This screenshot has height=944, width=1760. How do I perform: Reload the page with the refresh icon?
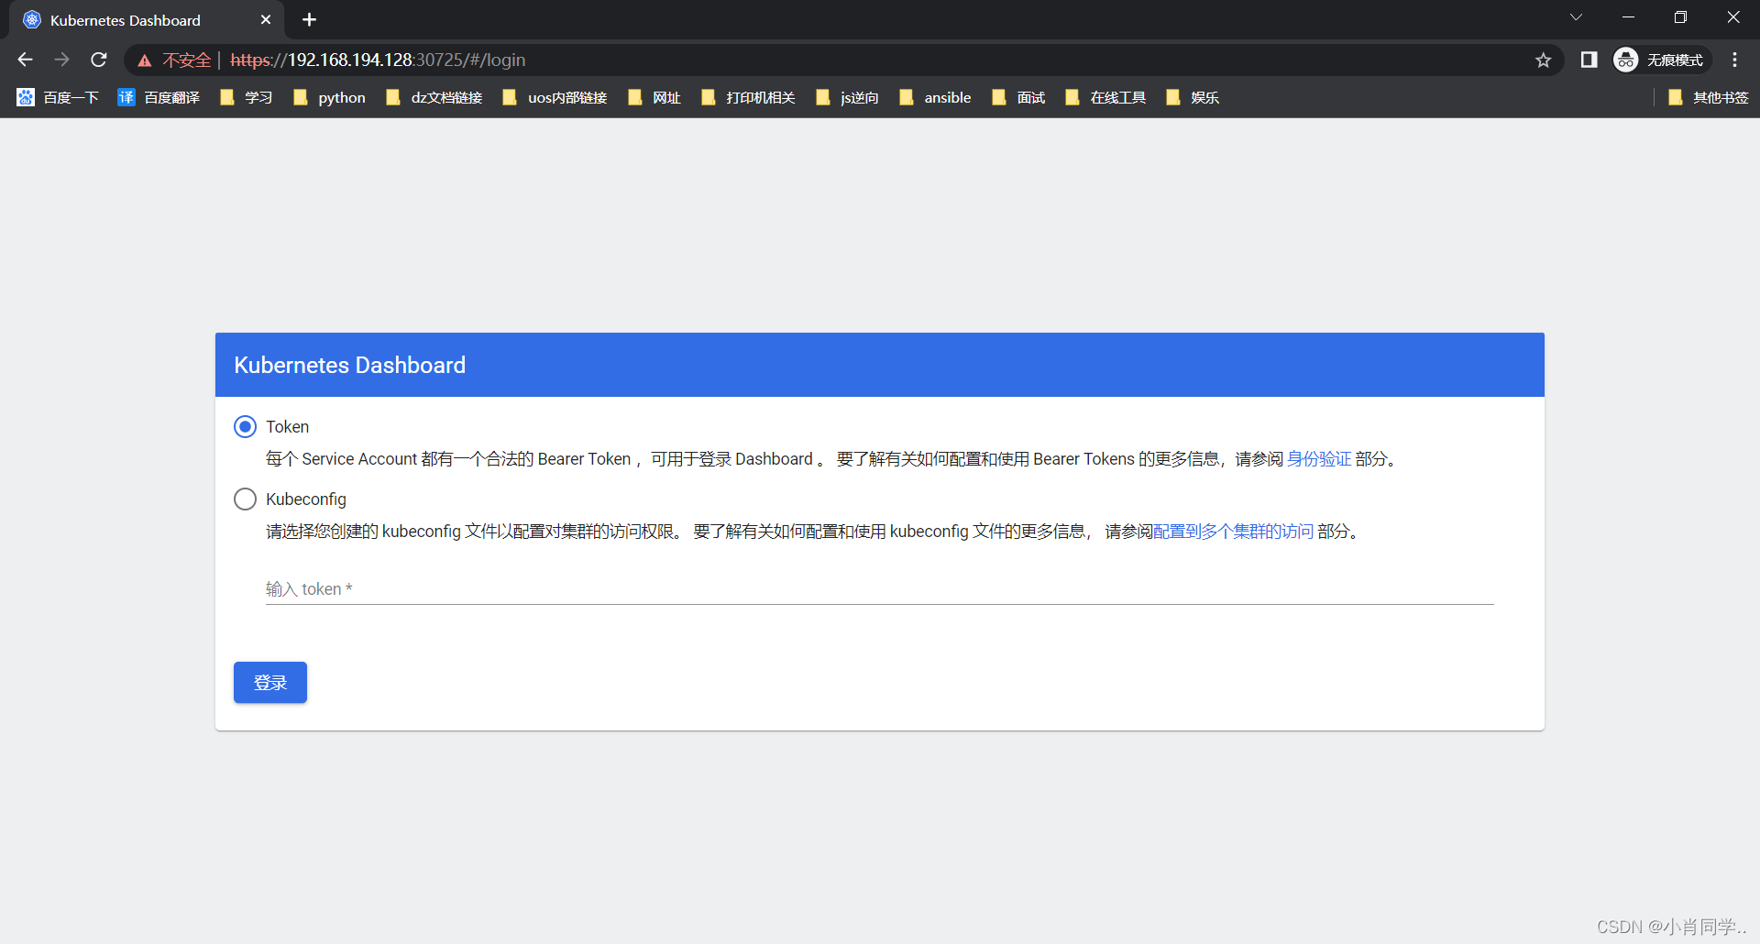click(99, 60)
